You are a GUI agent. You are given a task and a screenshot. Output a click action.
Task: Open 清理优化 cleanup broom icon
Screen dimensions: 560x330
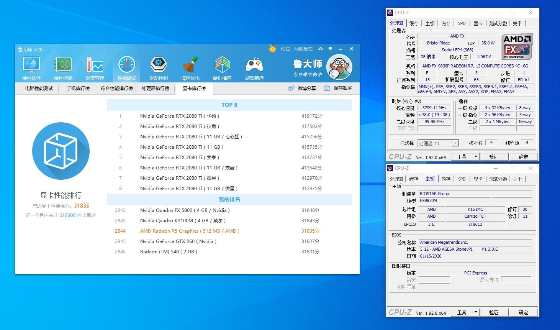click(190, 68)
